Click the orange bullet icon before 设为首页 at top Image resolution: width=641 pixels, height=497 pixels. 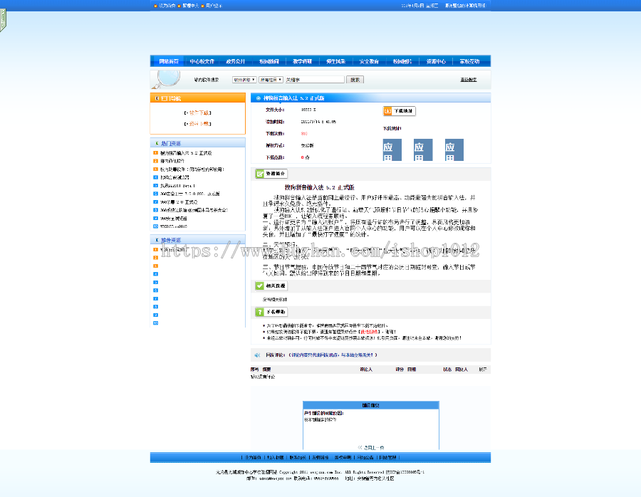(x=155, y=6)
